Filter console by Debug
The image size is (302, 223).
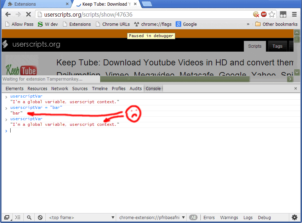pyautogui.click(x=264, y=217)
